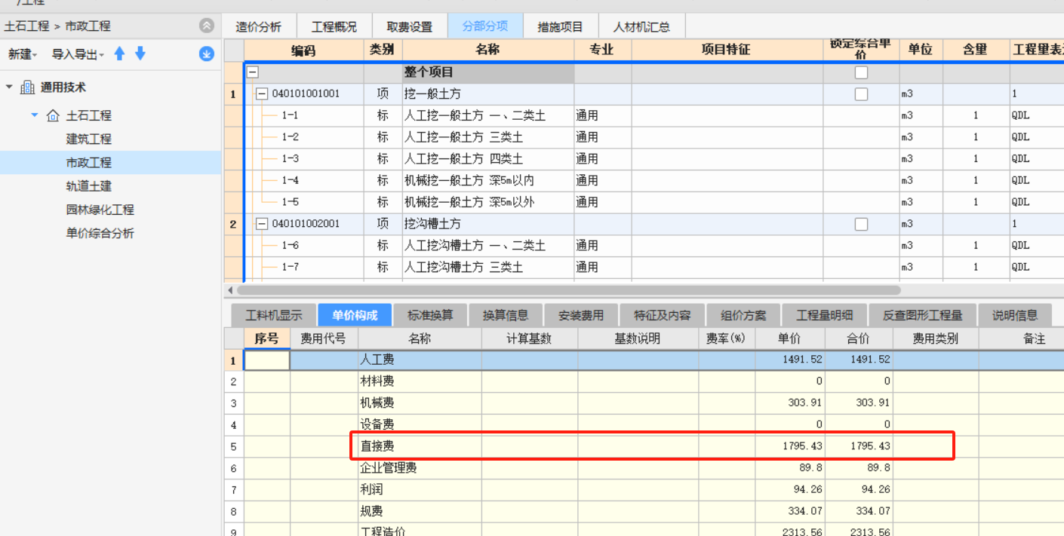Click the 材料费 cost row name
The width and height of the screenshot is (1064, 536).
click(x=377, y=381)
